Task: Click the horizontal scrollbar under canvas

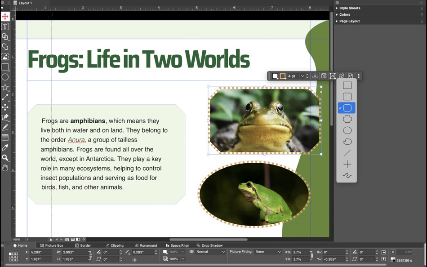Action: coord(208,240)
